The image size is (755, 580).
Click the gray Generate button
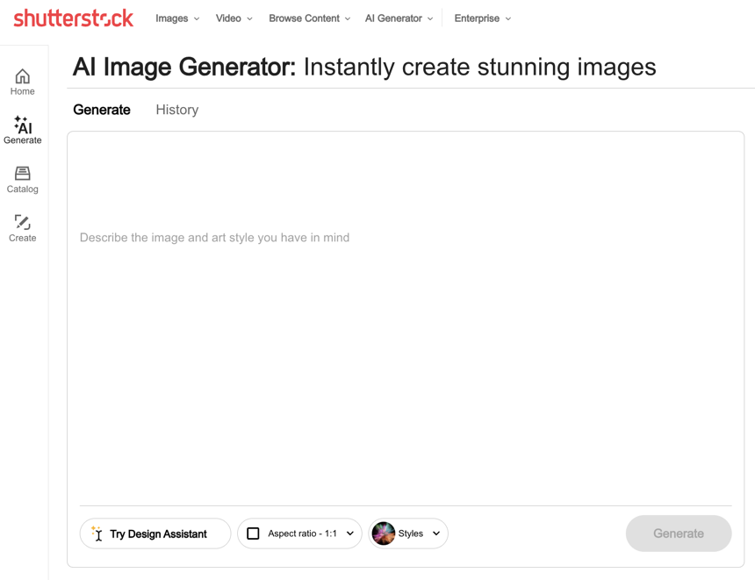click(x=678, y=533)
